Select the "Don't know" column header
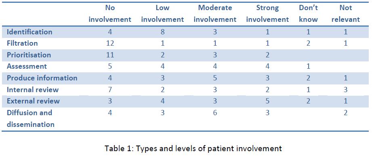The height and width of the screenshot is (156, 372). 308,13
